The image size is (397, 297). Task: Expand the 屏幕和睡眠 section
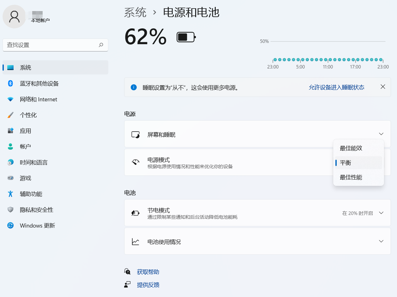coord(381,134)
